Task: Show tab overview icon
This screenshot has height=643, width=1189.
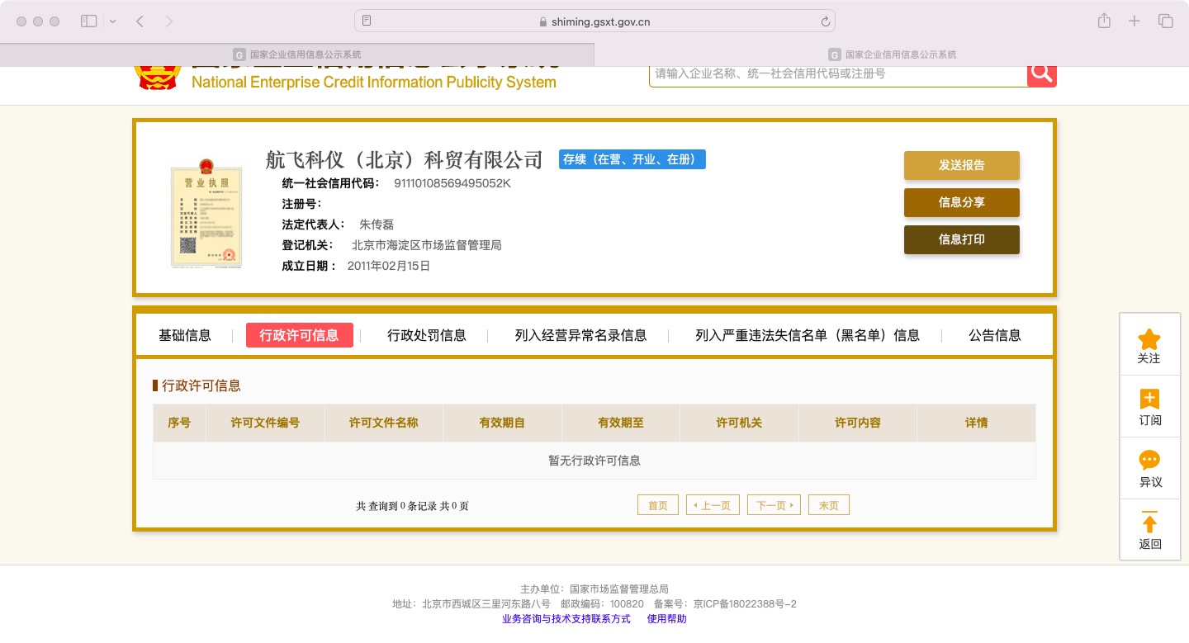Action: tap(1166, 21)
